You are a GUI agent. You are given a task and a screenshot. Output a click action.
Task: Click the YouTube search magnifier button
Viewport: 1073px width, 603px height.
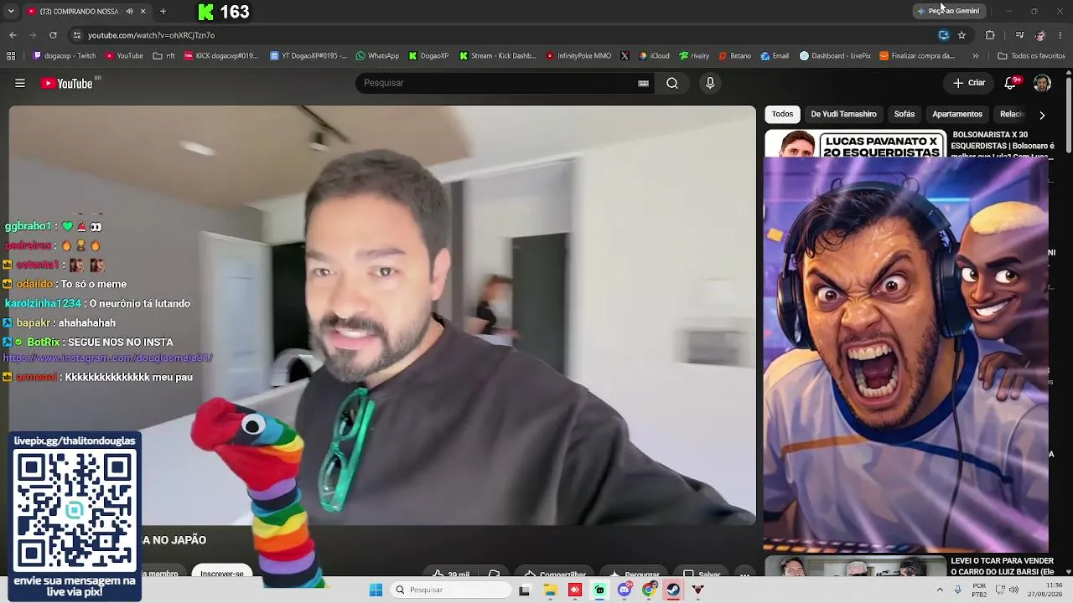click(672, 83)
